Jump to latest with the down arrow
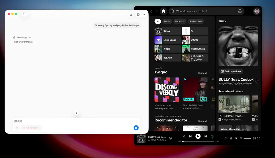This screenshot has height=158, width=275. coord(77,113)
